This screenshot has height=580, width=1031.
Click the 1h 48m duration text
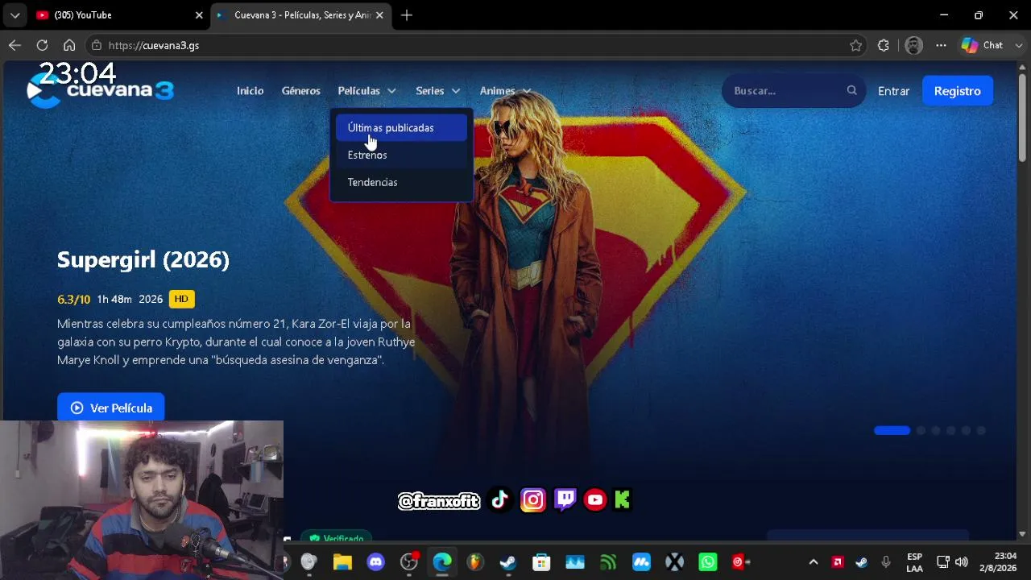114,299
